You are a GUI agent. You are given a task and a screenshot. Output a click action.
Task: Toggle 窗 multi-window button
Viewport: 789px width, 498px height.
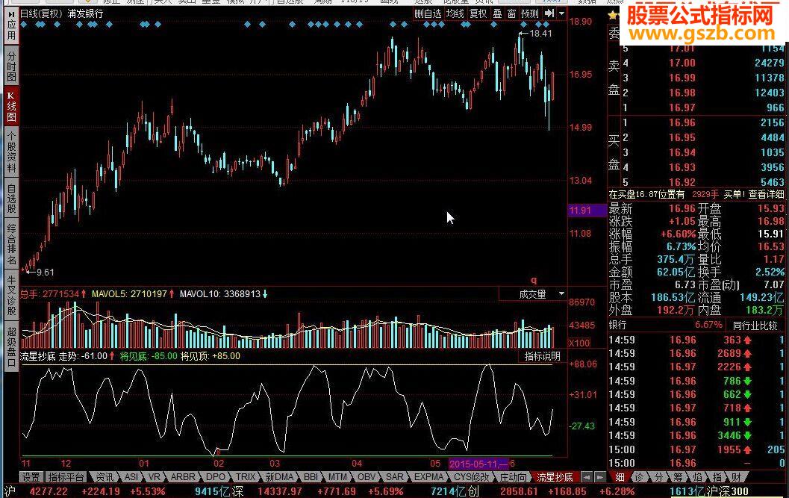[x=512, y=14]
